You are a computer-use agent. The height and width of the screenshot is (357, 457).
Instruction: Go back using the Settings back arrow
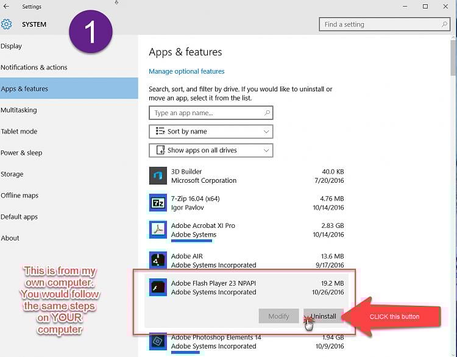click(x=6, y=6)
